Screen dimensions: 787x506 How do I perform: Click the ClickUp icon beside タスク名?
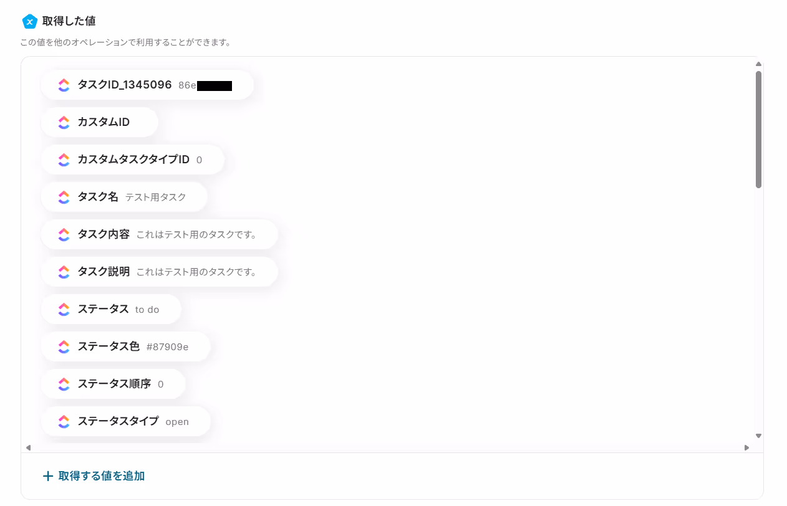point(64,198)
